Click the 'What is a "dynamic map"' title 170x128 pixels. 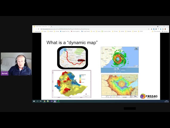72,42
